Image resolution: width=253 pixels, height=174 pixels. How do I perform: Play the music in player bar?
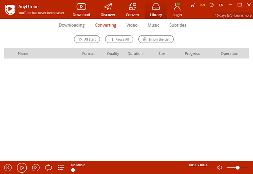[x=22, y=168]
